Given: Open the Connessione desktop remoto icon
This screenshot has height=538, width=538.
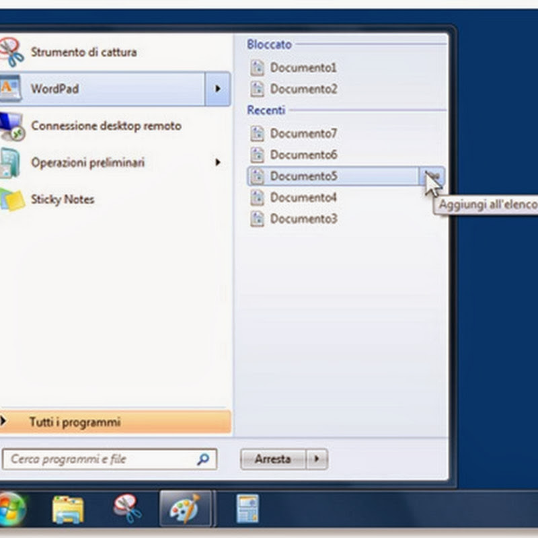Looking at the screenshot, I should (x=11, y=126).
